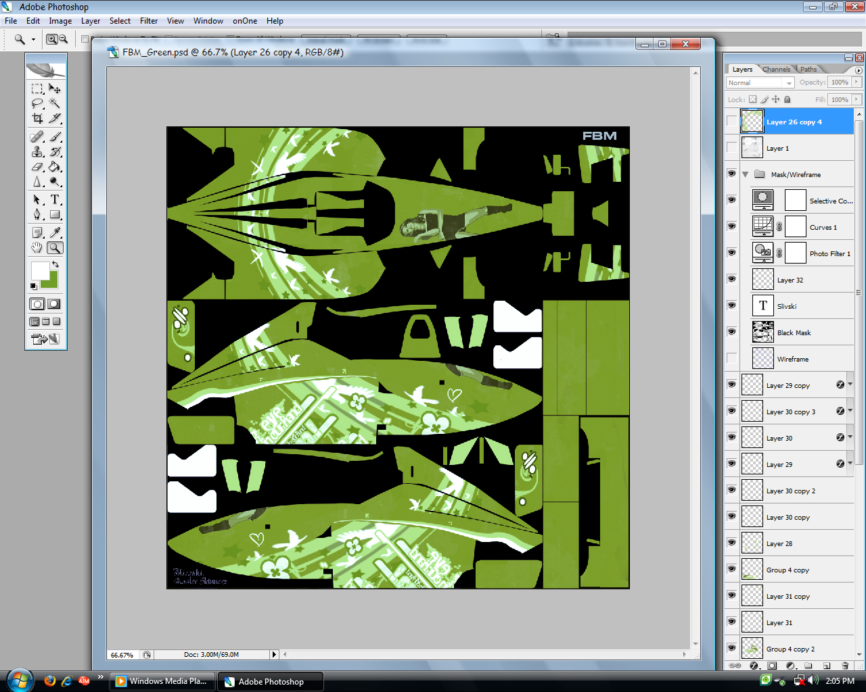This screenshot has height=692, width=866.
Task: Hide the Curves 1 adjustment layer
Action: (731, 227)
